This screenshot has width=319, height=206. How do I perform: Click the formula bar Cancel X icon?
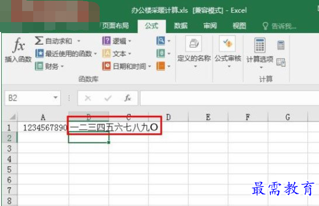[x=88, y=98]
